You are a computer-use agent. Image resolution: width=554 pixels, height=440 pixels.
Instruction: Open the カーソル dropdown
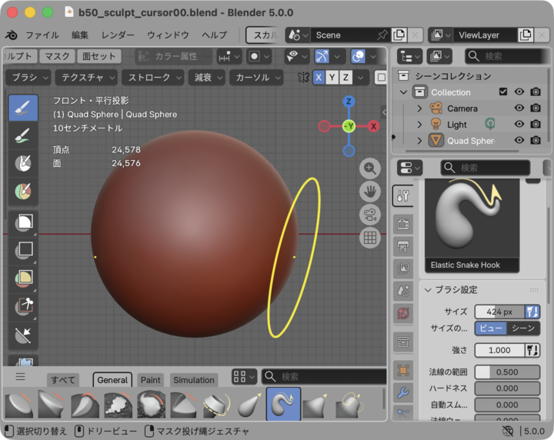[x=256, y=78]
